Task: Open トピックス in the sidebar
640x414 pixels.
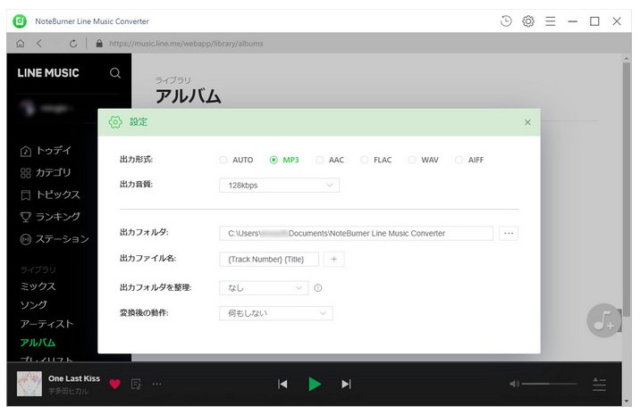Action: click(50, 195)
